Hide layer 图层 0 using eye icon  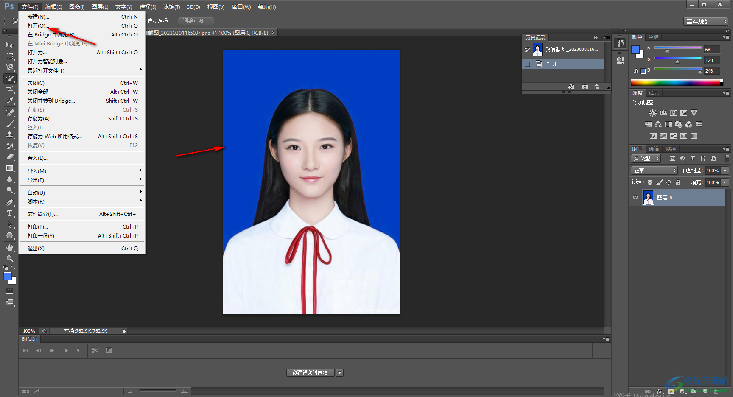(635, 198)
